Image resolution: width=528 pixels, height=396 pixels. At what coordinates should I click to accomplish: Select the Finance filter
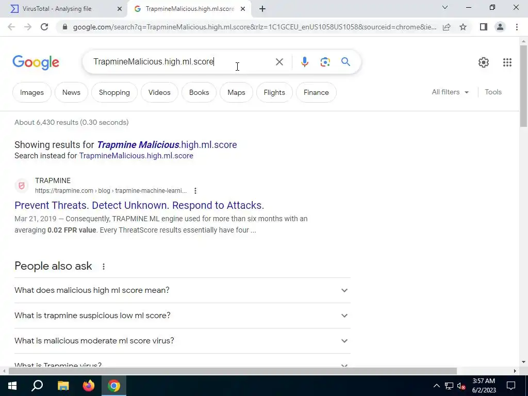point(316,92)
